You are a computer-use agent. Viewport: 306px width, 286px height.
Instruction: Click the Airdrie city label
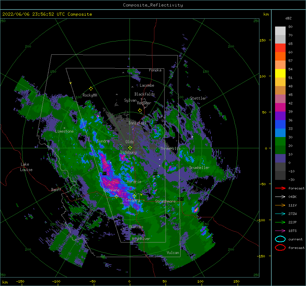(134, 182)
